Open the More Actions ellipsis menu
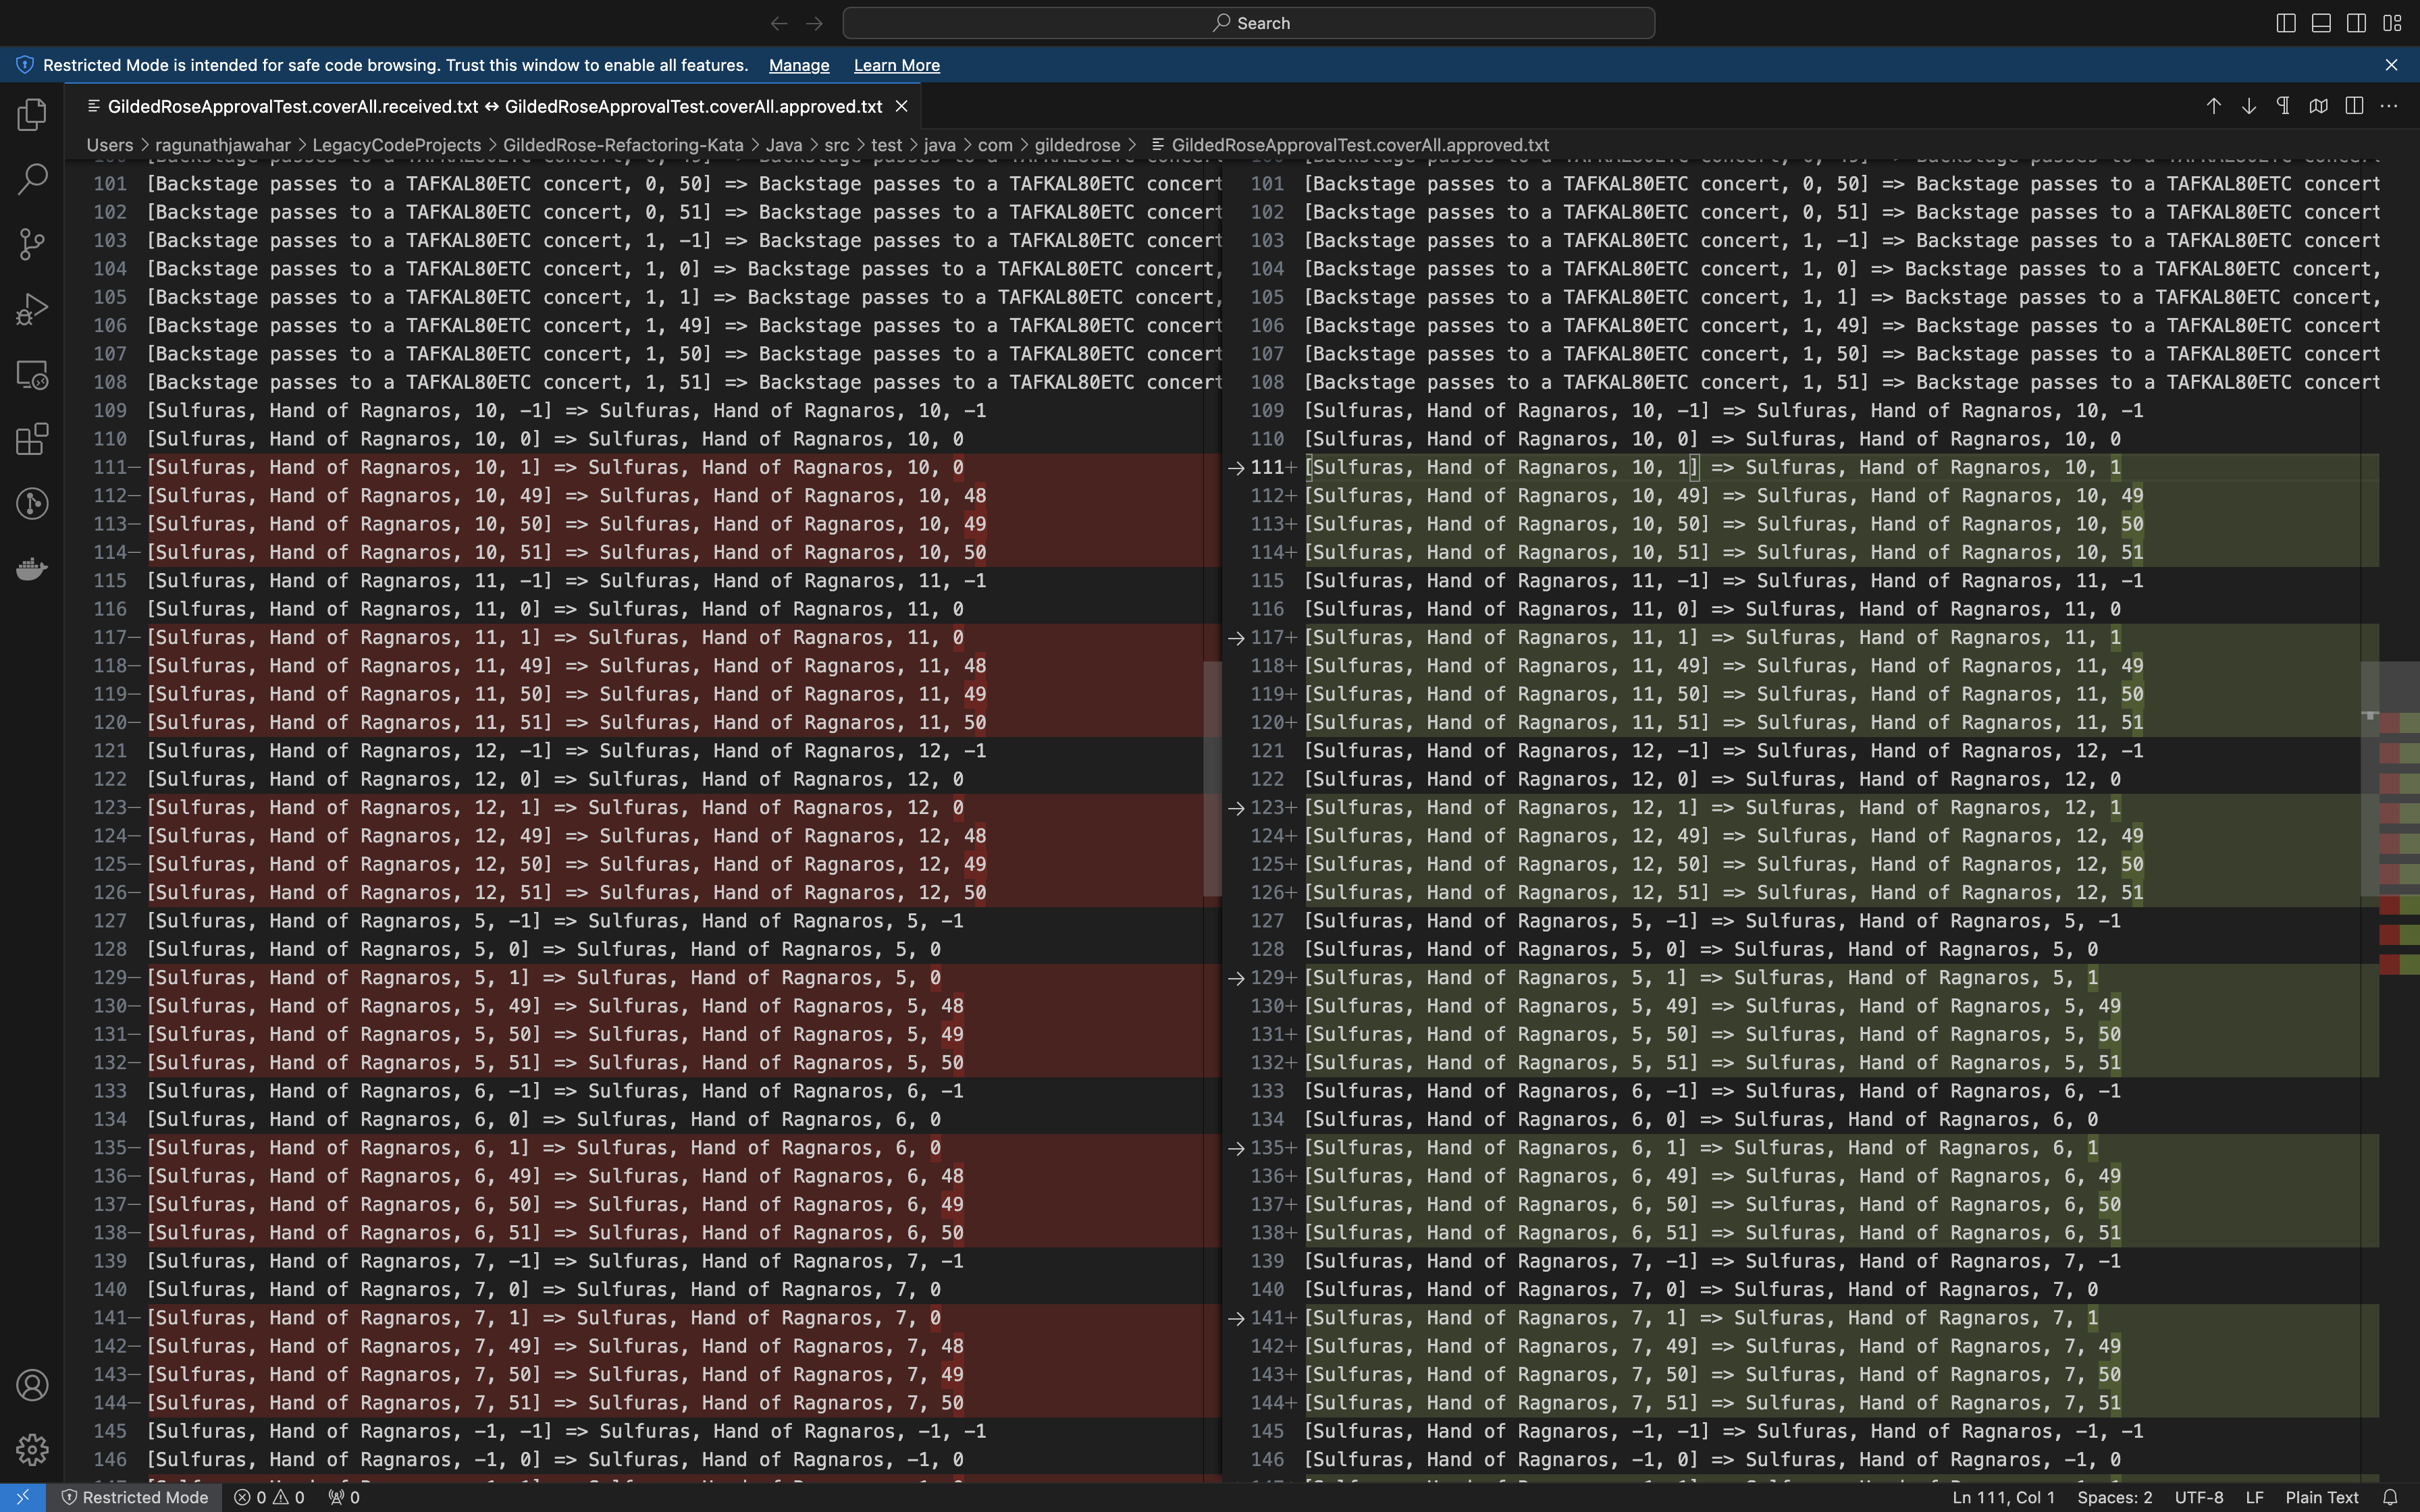 click(x=2389, y=106)
